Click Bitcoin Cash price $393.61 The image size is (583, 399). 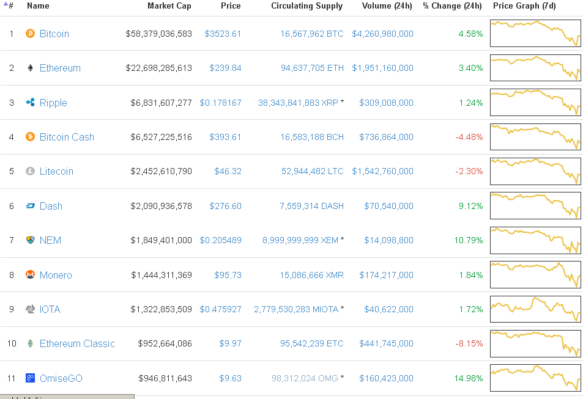click(225, 137)
